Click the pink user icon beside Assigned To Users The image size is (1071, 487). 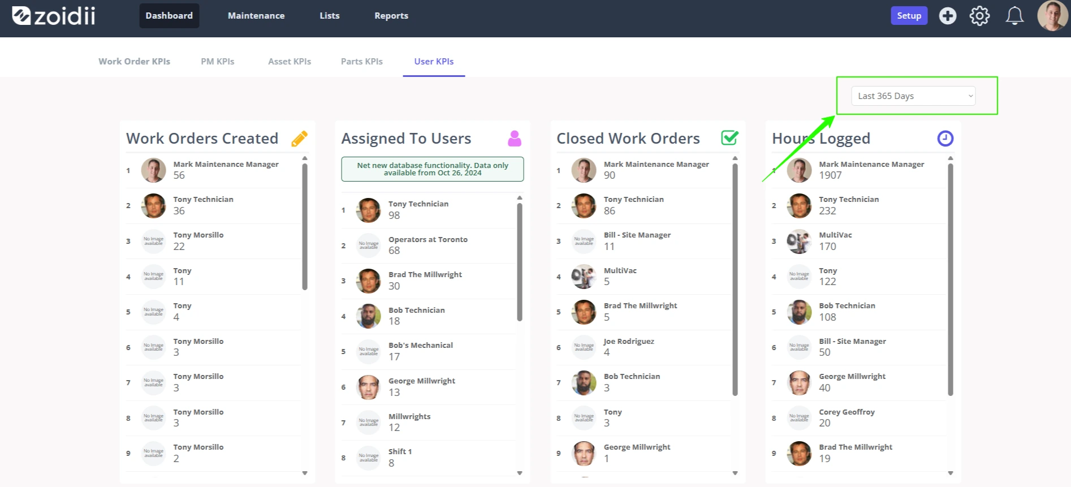click(515, 139)
